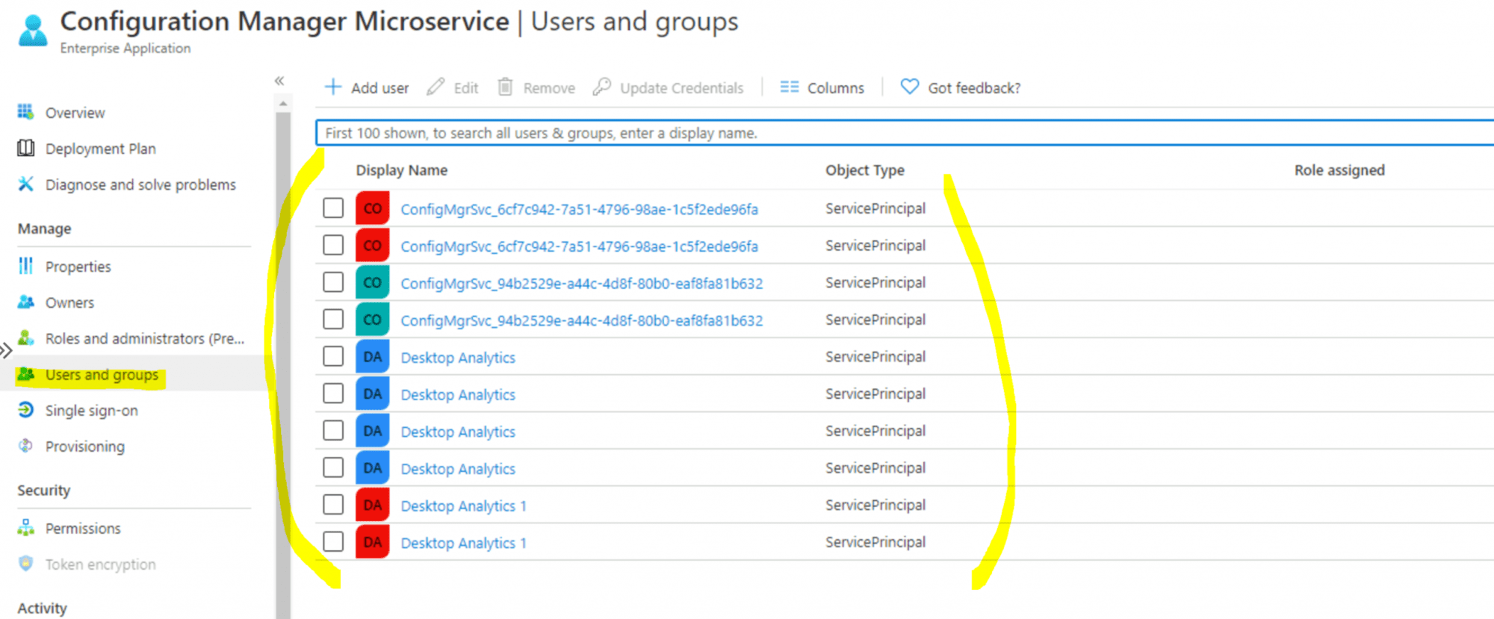The image size is (1494, 619).
Task: Check the last Desktop Analytics 1 checkbox
Action: click(x=333, y=541)
